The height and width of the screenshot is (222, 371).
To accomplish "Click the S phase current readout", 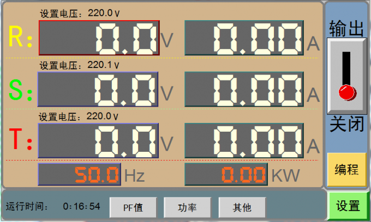I will tap(244, 89).
